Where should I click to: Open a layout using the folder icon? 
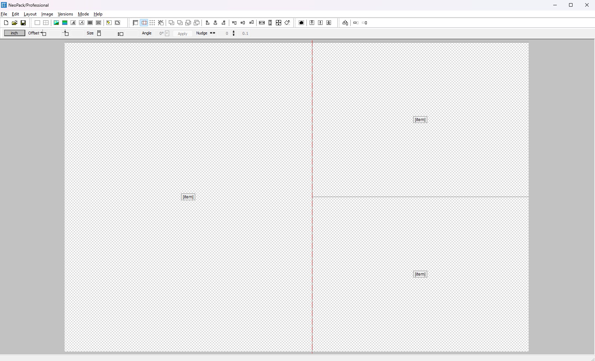click(14, 23)
